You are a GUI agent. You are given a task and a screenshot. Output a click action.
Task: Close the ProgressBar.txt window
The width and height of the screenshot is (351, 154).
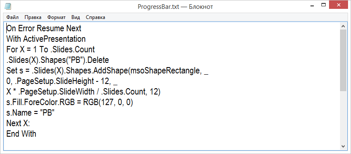click(338, 5)
